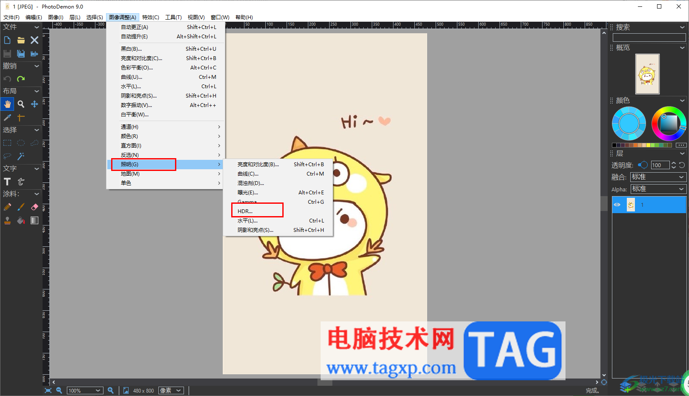Image resolution: width=689 pixels, height=396 pixels.
Task: Select the Zoom magnifier tool
Action: click(x=21, y=104)
